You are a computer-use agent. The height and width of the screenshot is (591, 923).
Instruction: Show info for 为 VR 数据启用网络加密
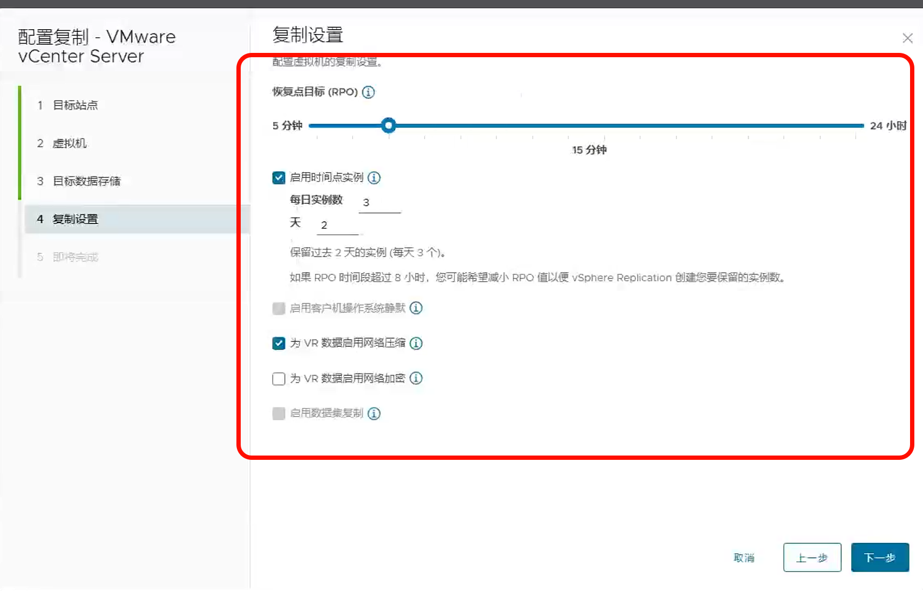pyautogui.click(x=416, y=378)
